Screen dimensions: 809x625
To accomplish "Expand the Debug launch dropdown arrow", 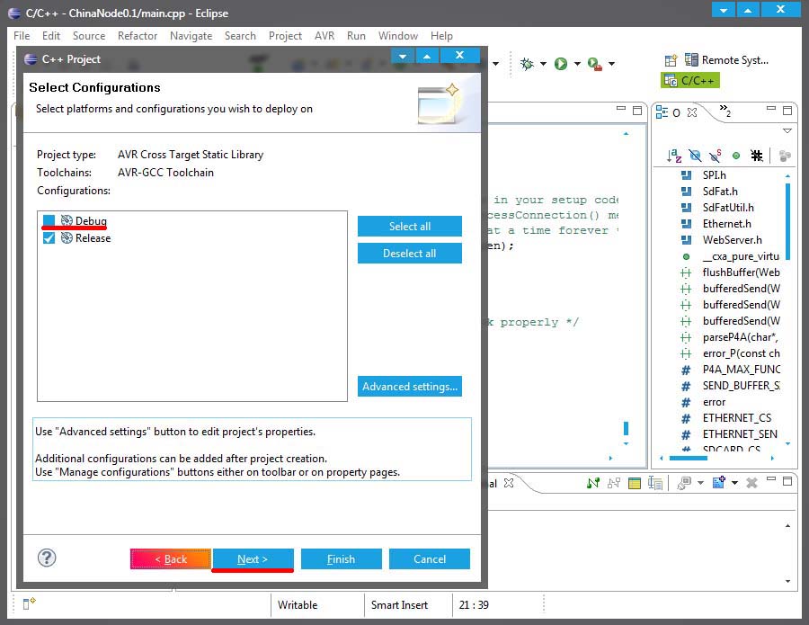I will coord(543,64).
